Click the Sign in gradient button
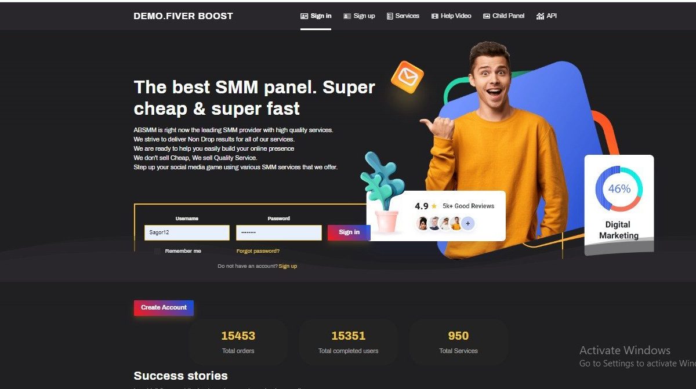Viewport: 696px width, 389px height. 349,232
